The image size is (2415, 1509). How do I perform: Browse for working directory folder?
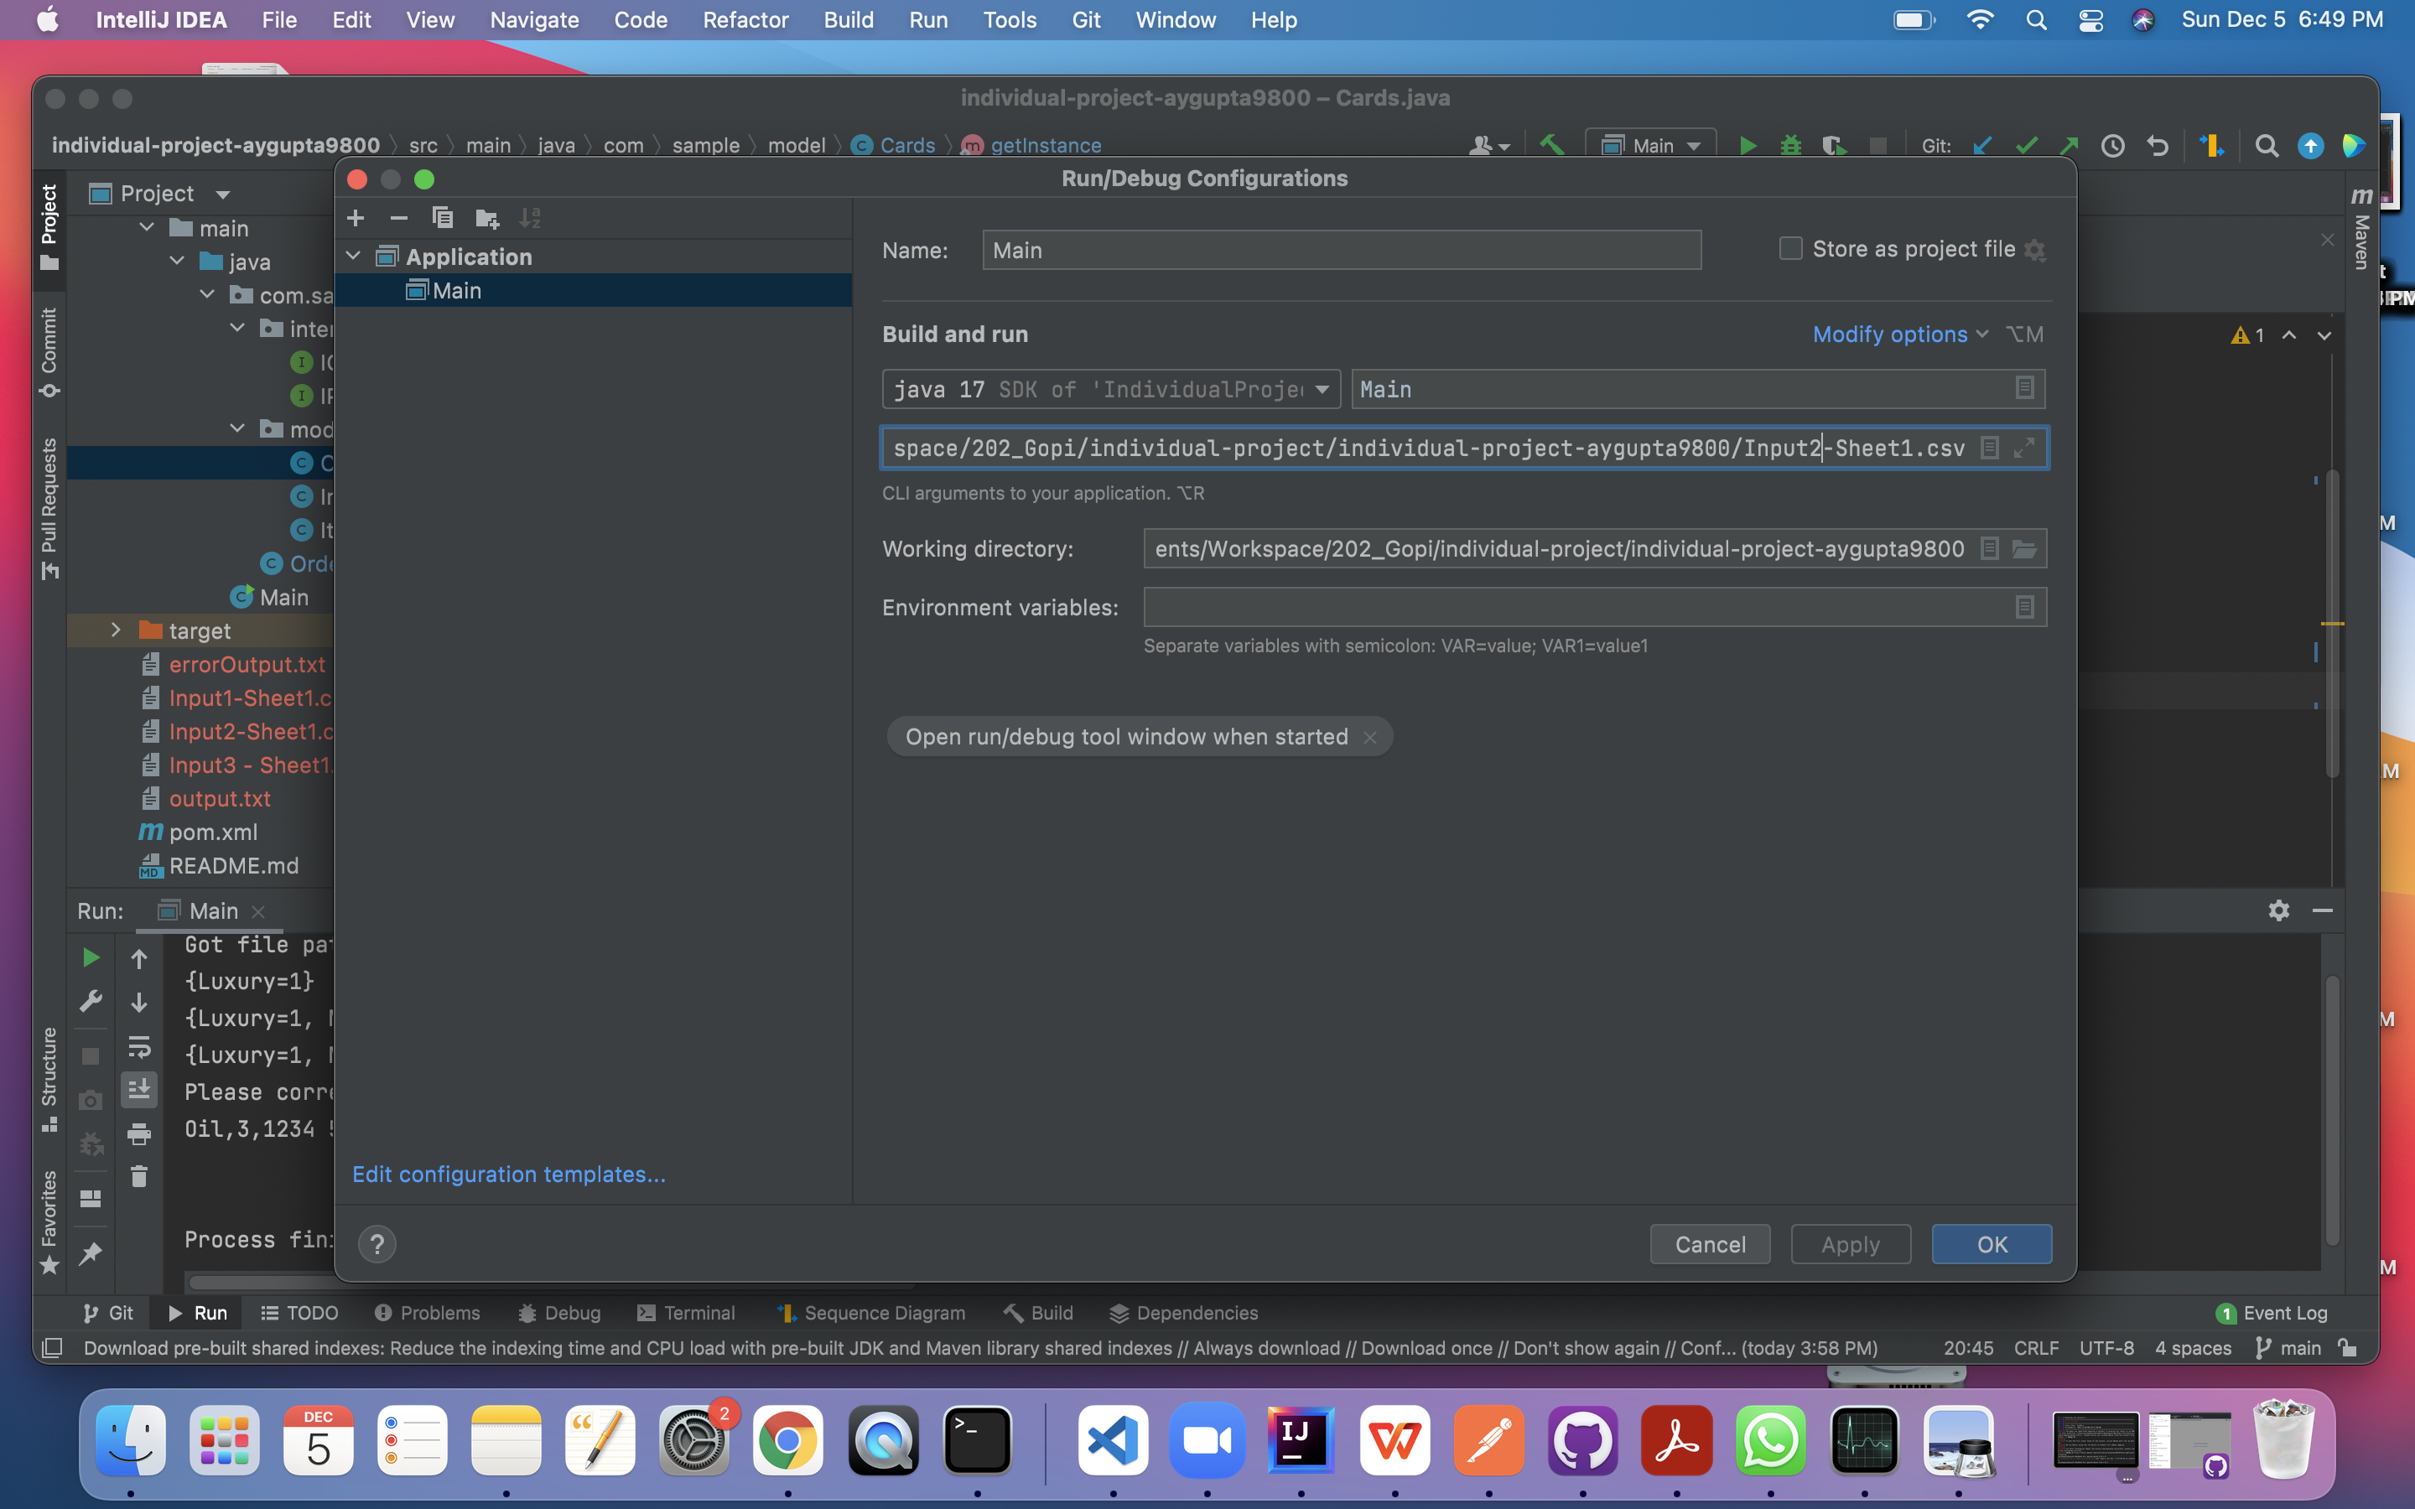pyautogui.click(x=2023, y=548)
